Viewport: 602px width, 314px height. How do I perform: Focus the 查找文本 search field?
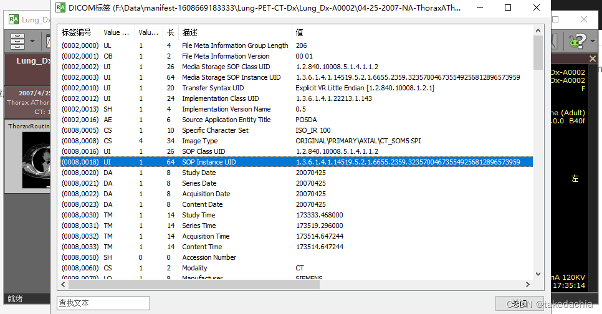pos(103,303)
